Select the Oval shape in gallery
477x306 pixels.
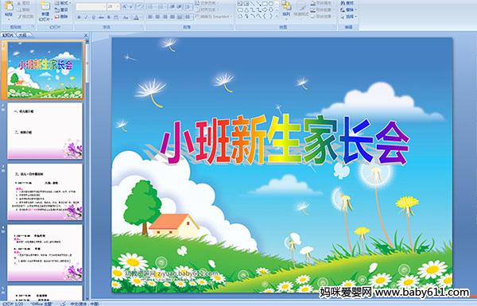click(271, 3)
